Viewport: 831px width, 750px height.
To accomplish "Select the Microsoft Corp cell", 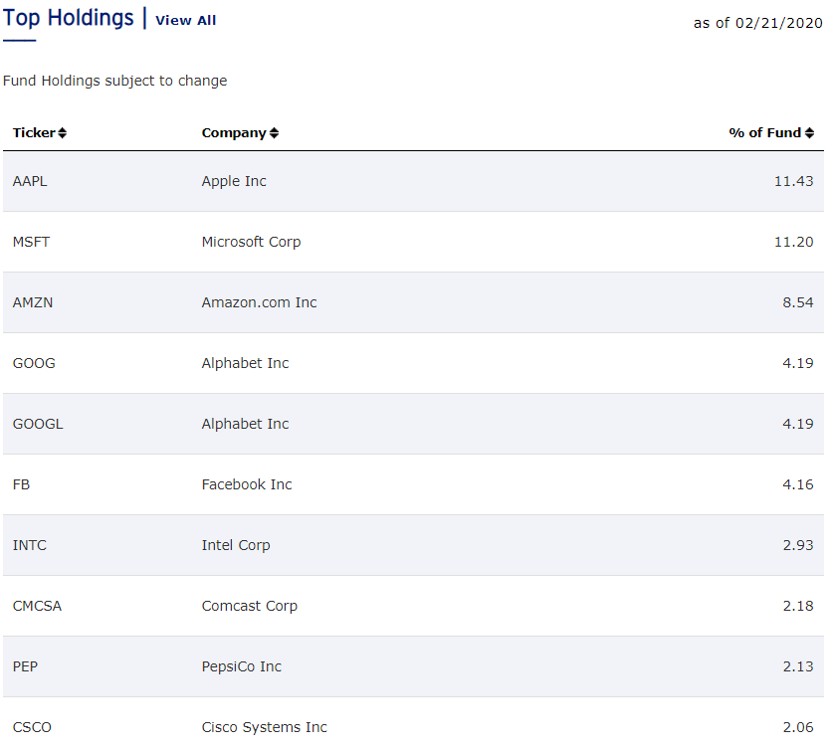I will point(251,242).
